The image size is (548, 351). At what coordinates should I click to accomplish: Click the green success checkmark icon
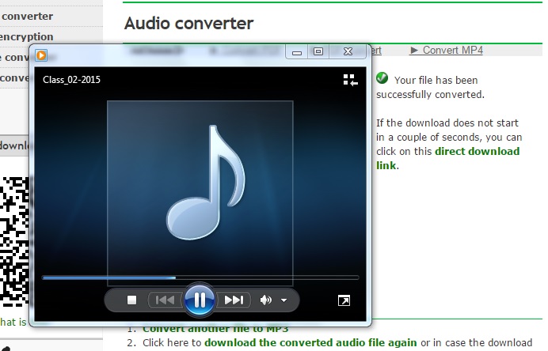[382, 77]
